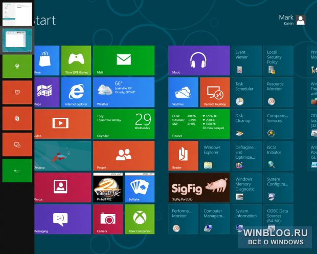
Task: Switch to Video app in switcher
Action: (17, 92)
